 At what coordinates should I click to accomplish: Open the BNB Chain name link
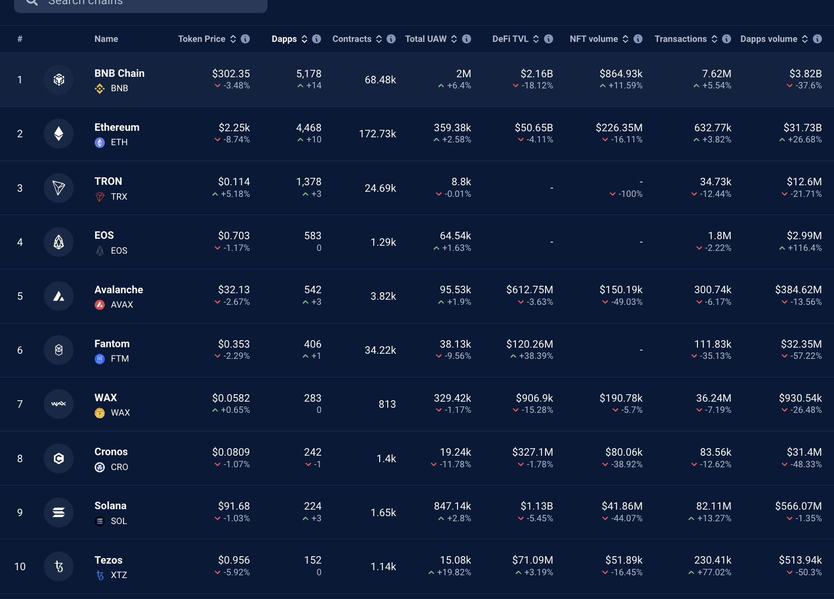[119, 73]
